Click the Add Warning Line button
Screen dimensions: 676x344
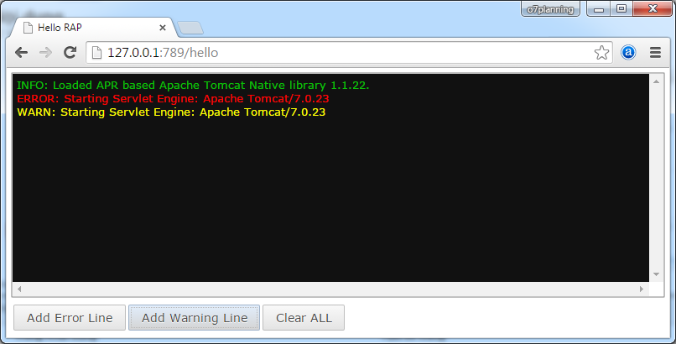click(195, 318)
